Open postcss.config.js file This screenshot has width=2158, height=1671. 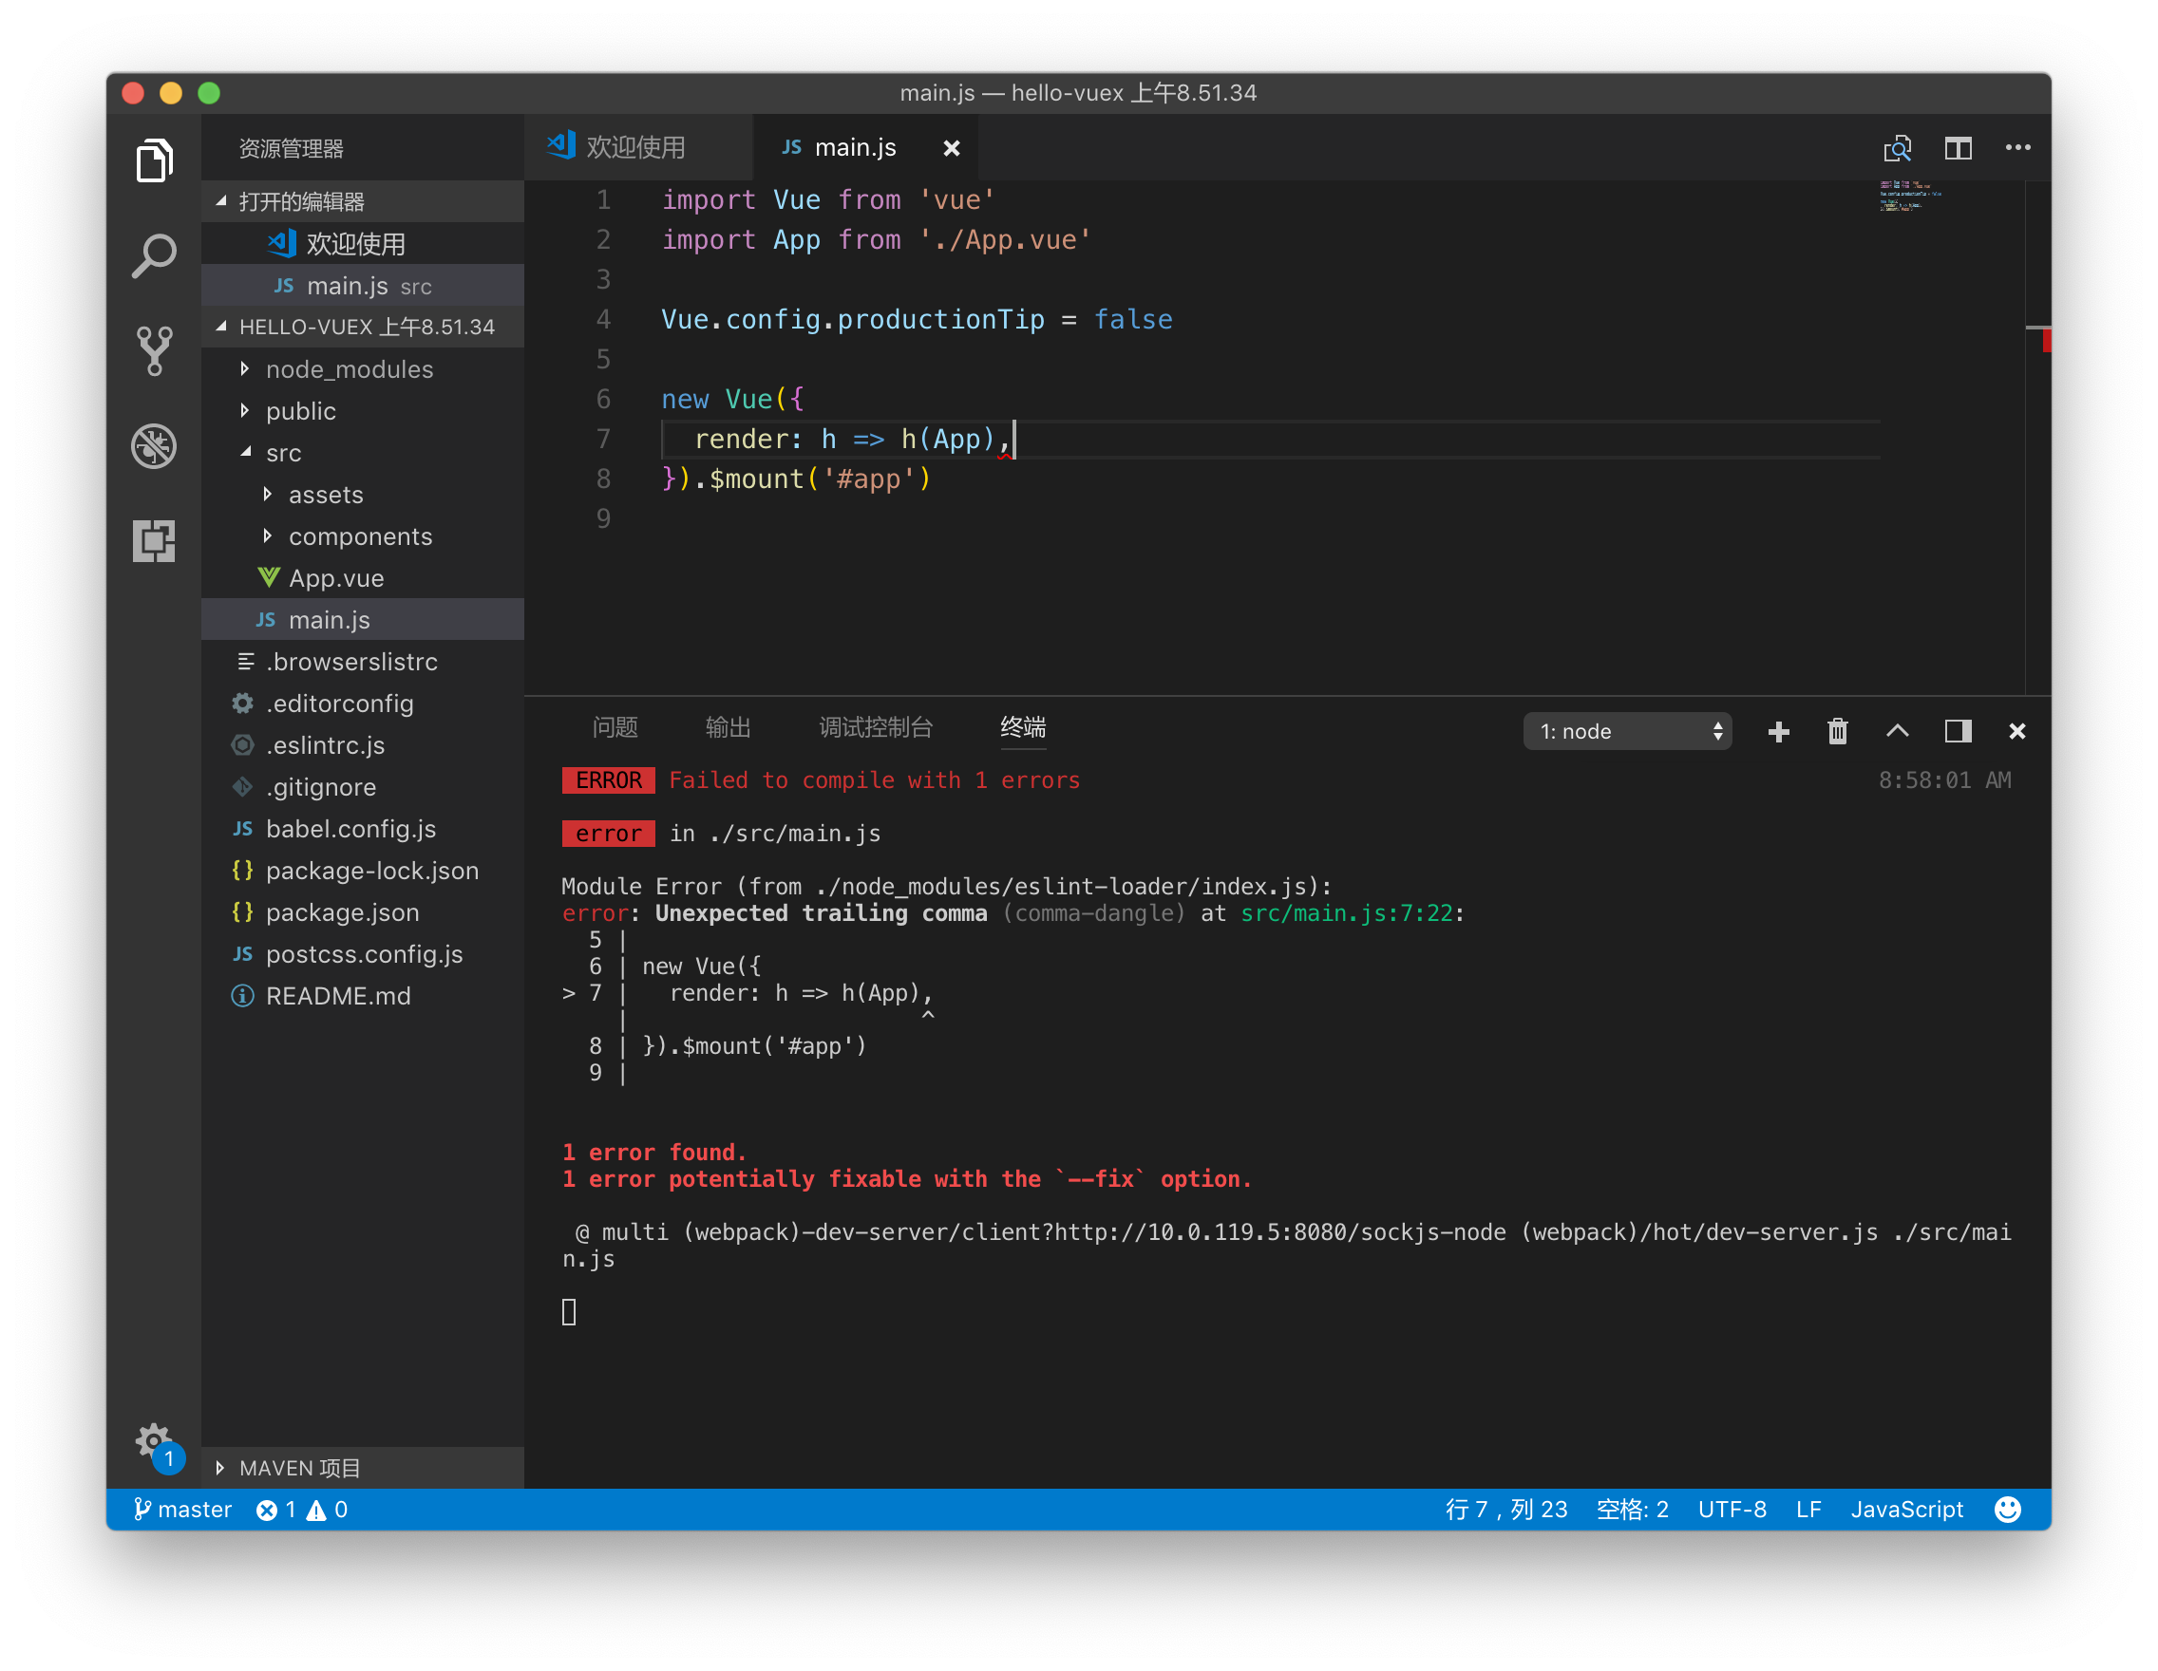[x=364, y=955]
